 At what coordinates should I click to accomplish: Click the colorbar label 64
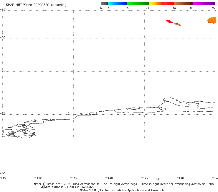pyautogui.click(x=192, y=8)
